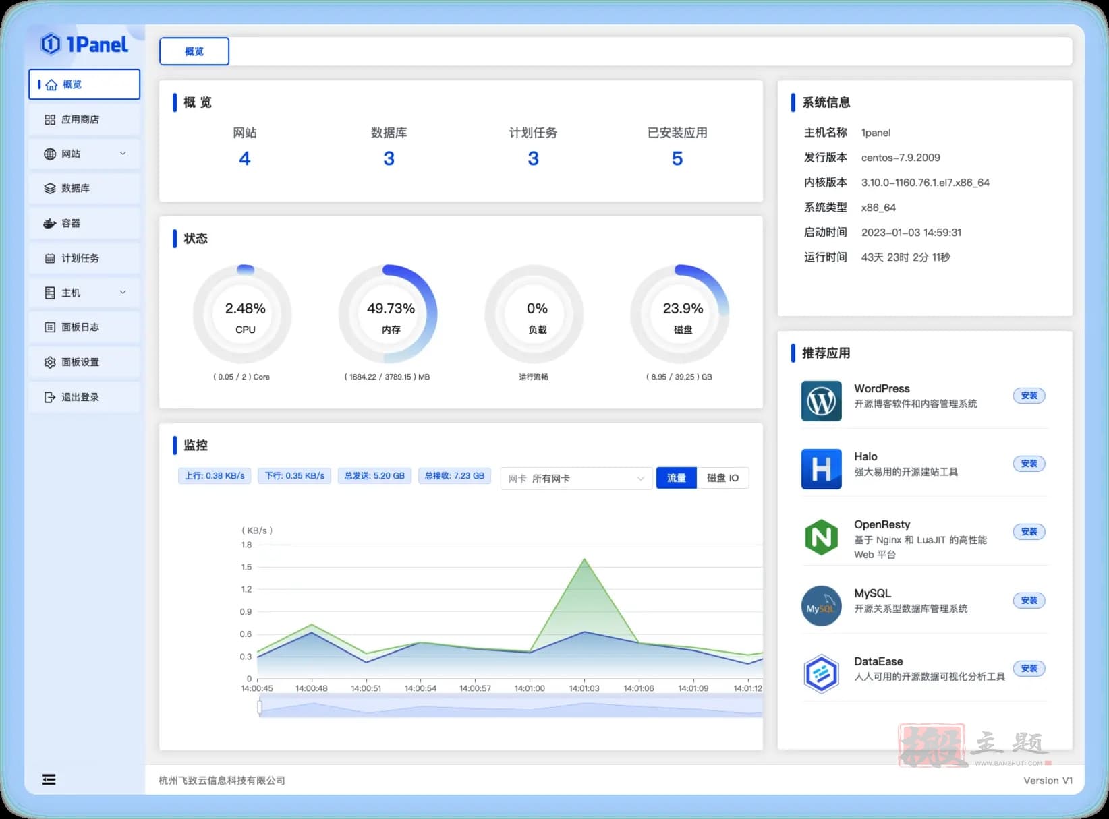This screenshot has width=1109, height=819.
Task: Click the DataEase app logo
Action: [x=821, y=673]
